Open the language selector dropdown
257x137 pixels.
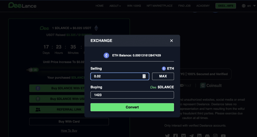point(246,6)
